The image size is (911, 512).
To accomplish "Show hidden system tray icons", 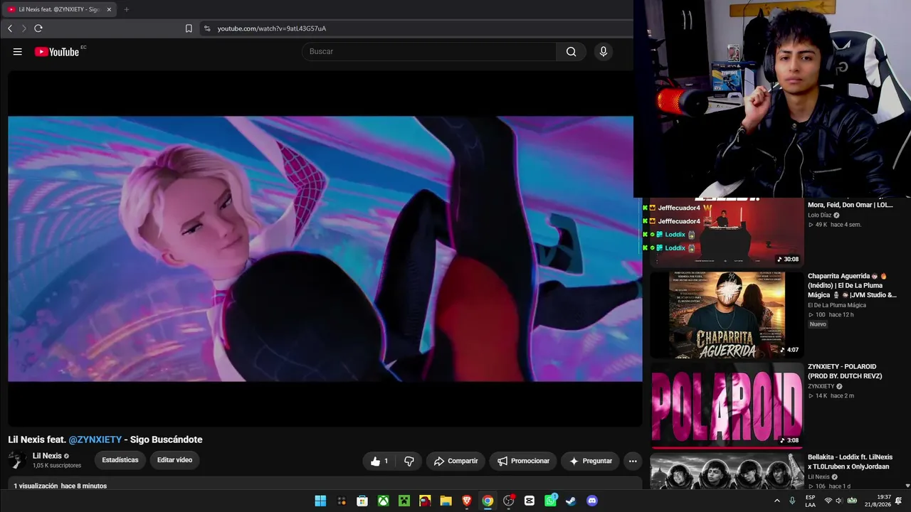I will click(x=776, y=501).
